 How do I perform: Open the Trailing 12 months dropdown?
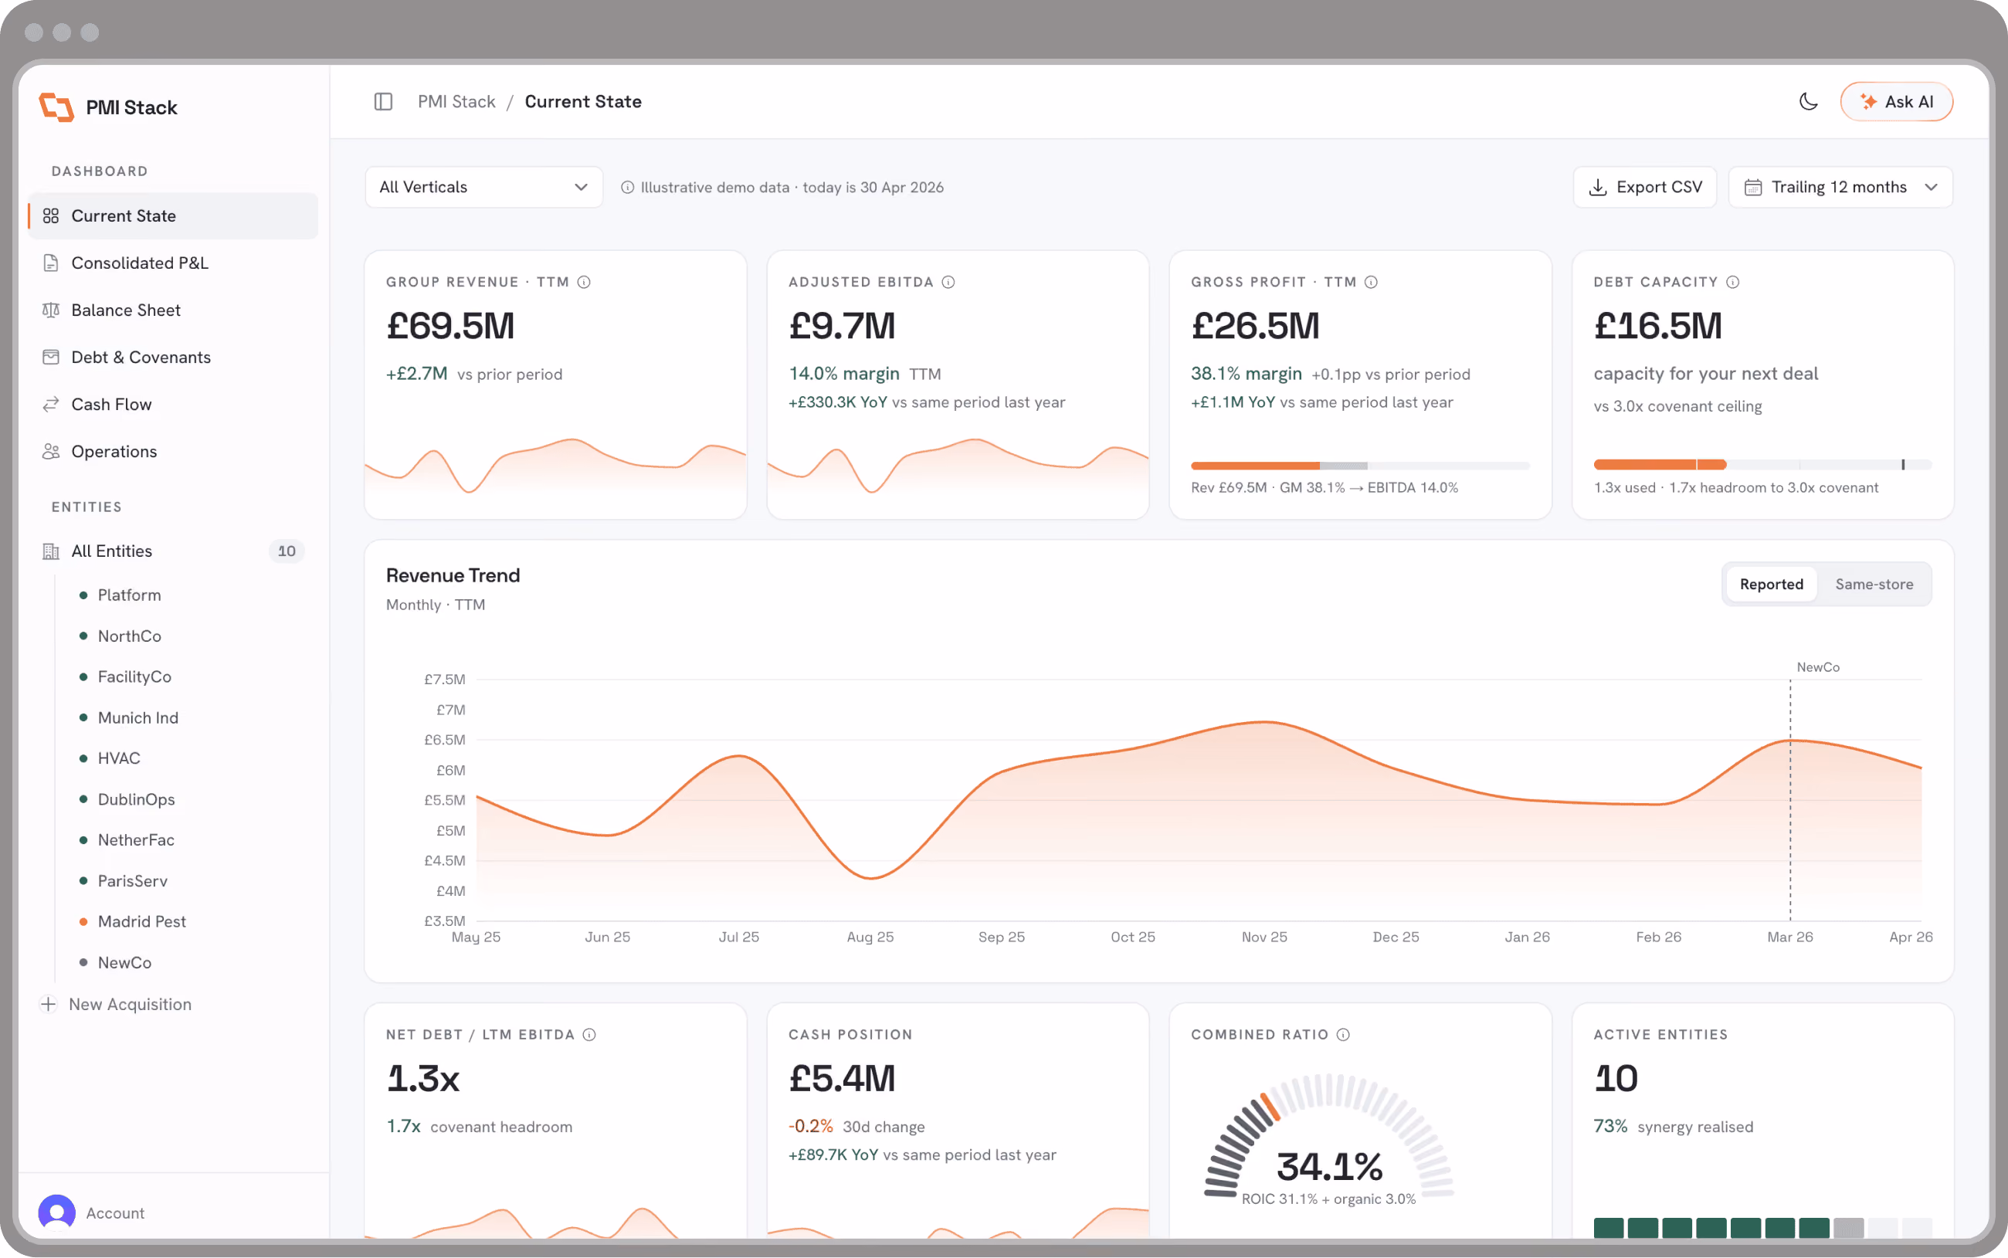[x=1841, y=187]
